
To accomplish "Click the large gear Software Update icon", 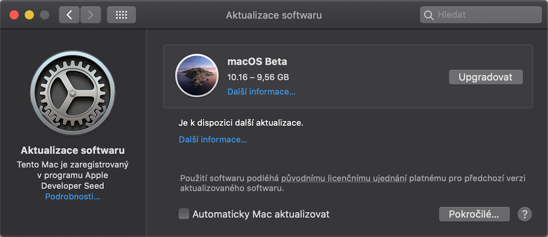I will (73, 93).
